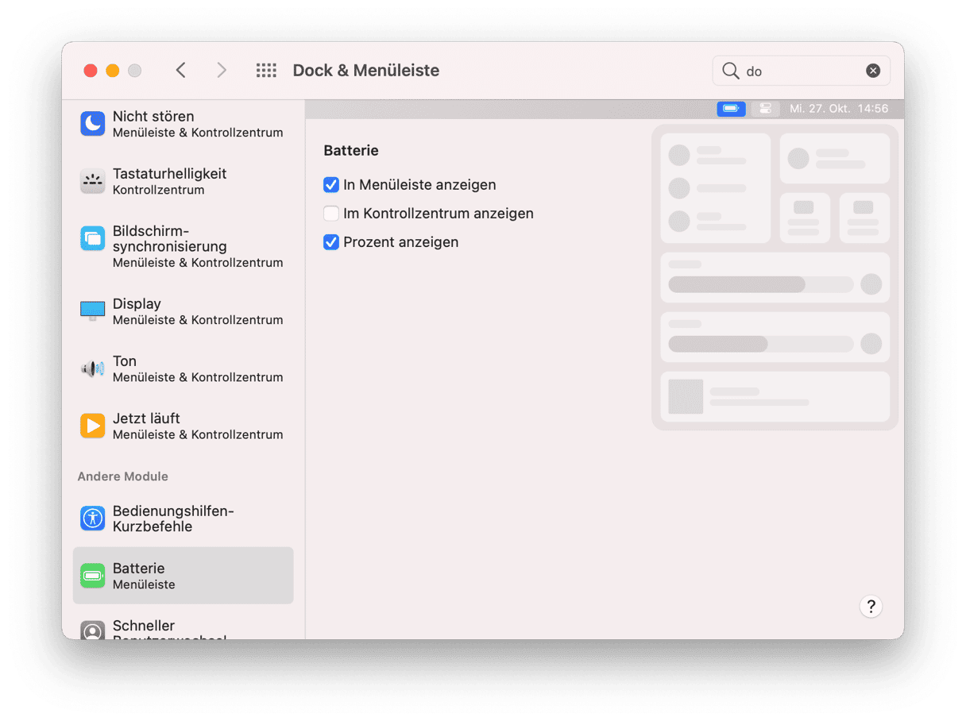Click the Display monitor icon

(93, 310)
